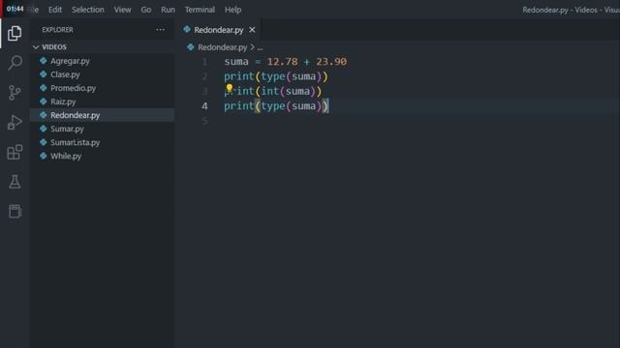The image size is (620, 348).
Task: Open the Run menu
Action: (x=168, y=10)
